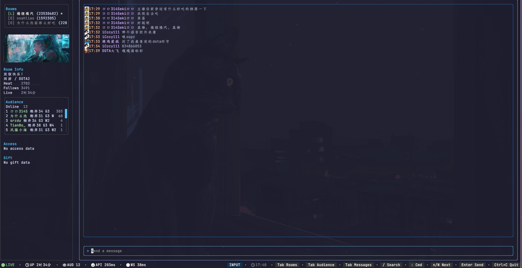Image resolution: width=522 pixels, height=268 pixels.
Task: Click the stream cover thumbnail
Action: [x=36, y=48]
